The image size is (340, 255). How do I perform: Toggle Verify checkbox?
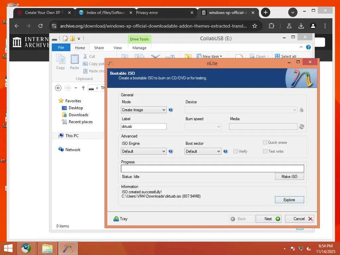235,151
